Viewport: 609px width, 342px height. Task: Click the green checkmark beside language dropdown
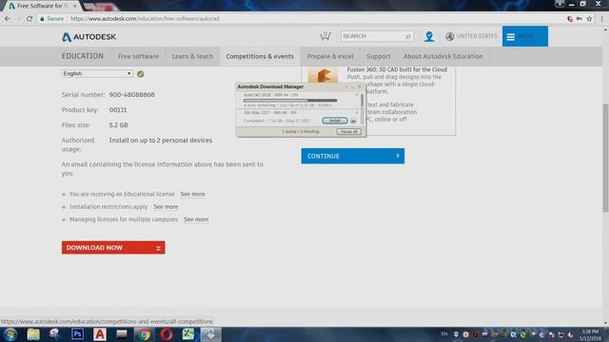point(140,74)
